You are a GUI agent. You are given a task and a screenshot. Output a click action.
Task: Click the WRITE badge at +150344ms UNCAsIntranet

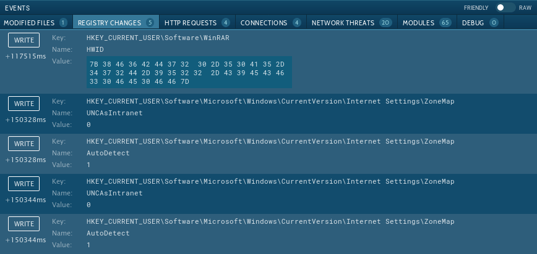[x=24, y=184]
